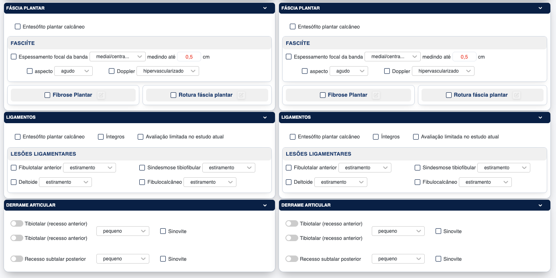
Task: Click edit icon beside Fibrose Plantar, right panel
Action: (x=376, y=95)
